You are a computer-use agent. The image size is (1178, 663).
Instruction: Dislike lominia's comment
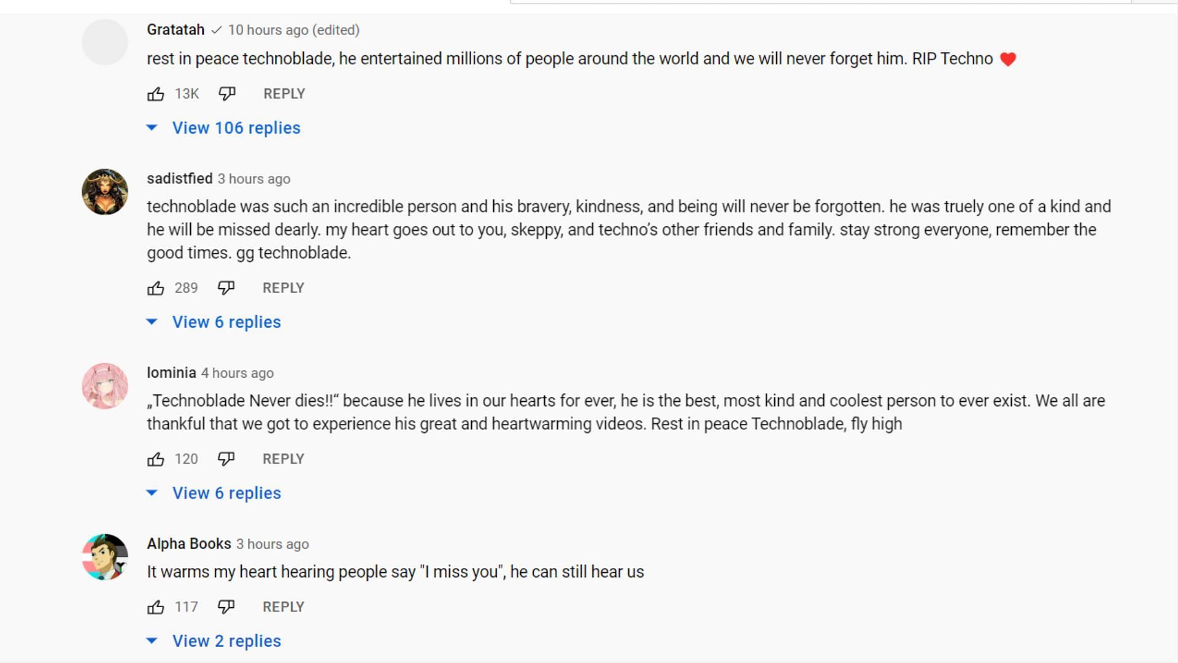pyautogui.click(x=226, y=459)
